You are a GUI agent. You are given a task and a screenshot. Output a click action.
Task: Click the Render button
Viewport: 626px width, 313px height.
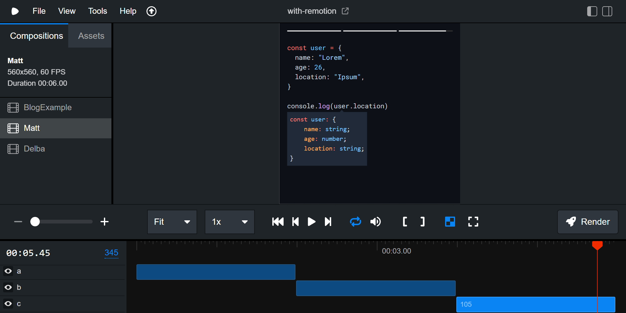(588, 222)
